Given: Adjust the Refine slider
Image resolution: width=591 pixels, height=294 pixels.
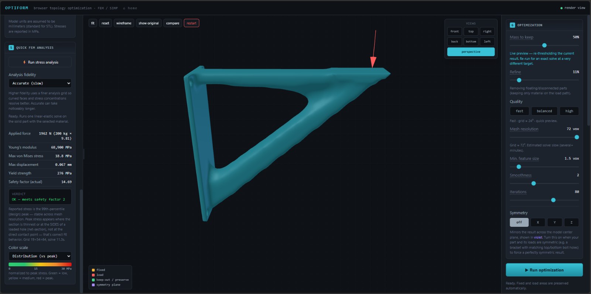Looking at the screenshot, I should [544, 80].
